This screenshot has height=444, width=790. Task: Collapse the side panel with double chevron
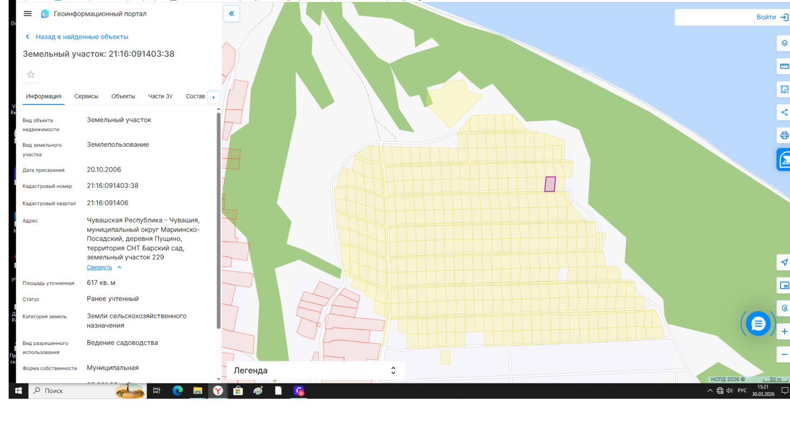tap(231, 14)
